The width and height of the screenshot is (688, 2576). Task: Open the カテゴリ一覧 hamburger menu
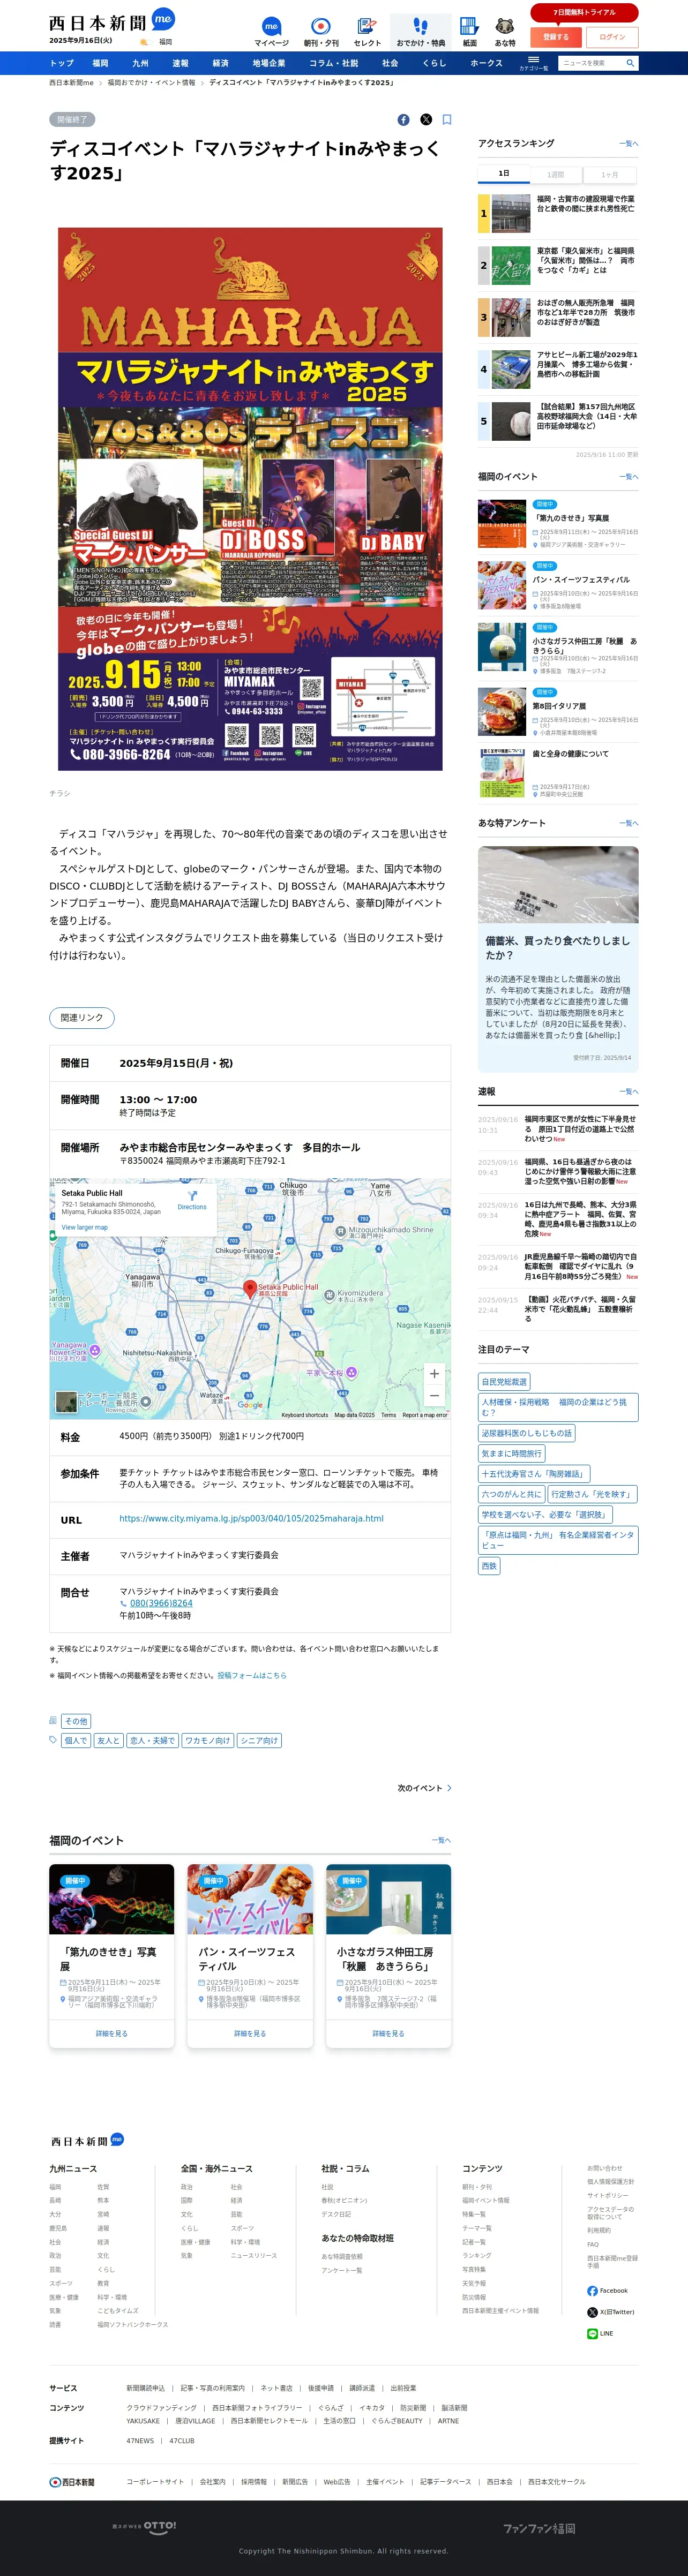point(533,63)
